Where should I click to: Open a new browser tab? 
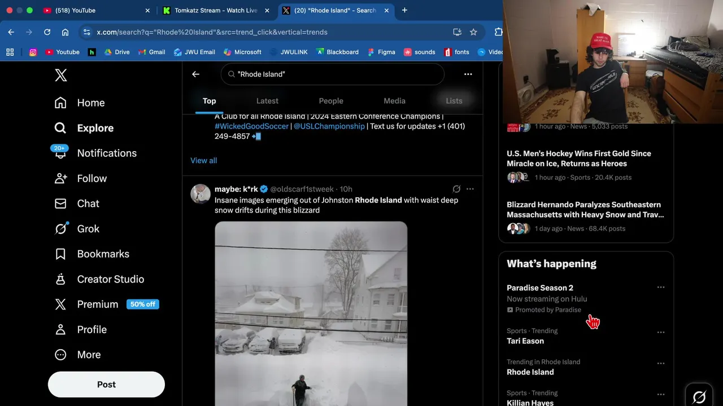(x=404, y=10)
